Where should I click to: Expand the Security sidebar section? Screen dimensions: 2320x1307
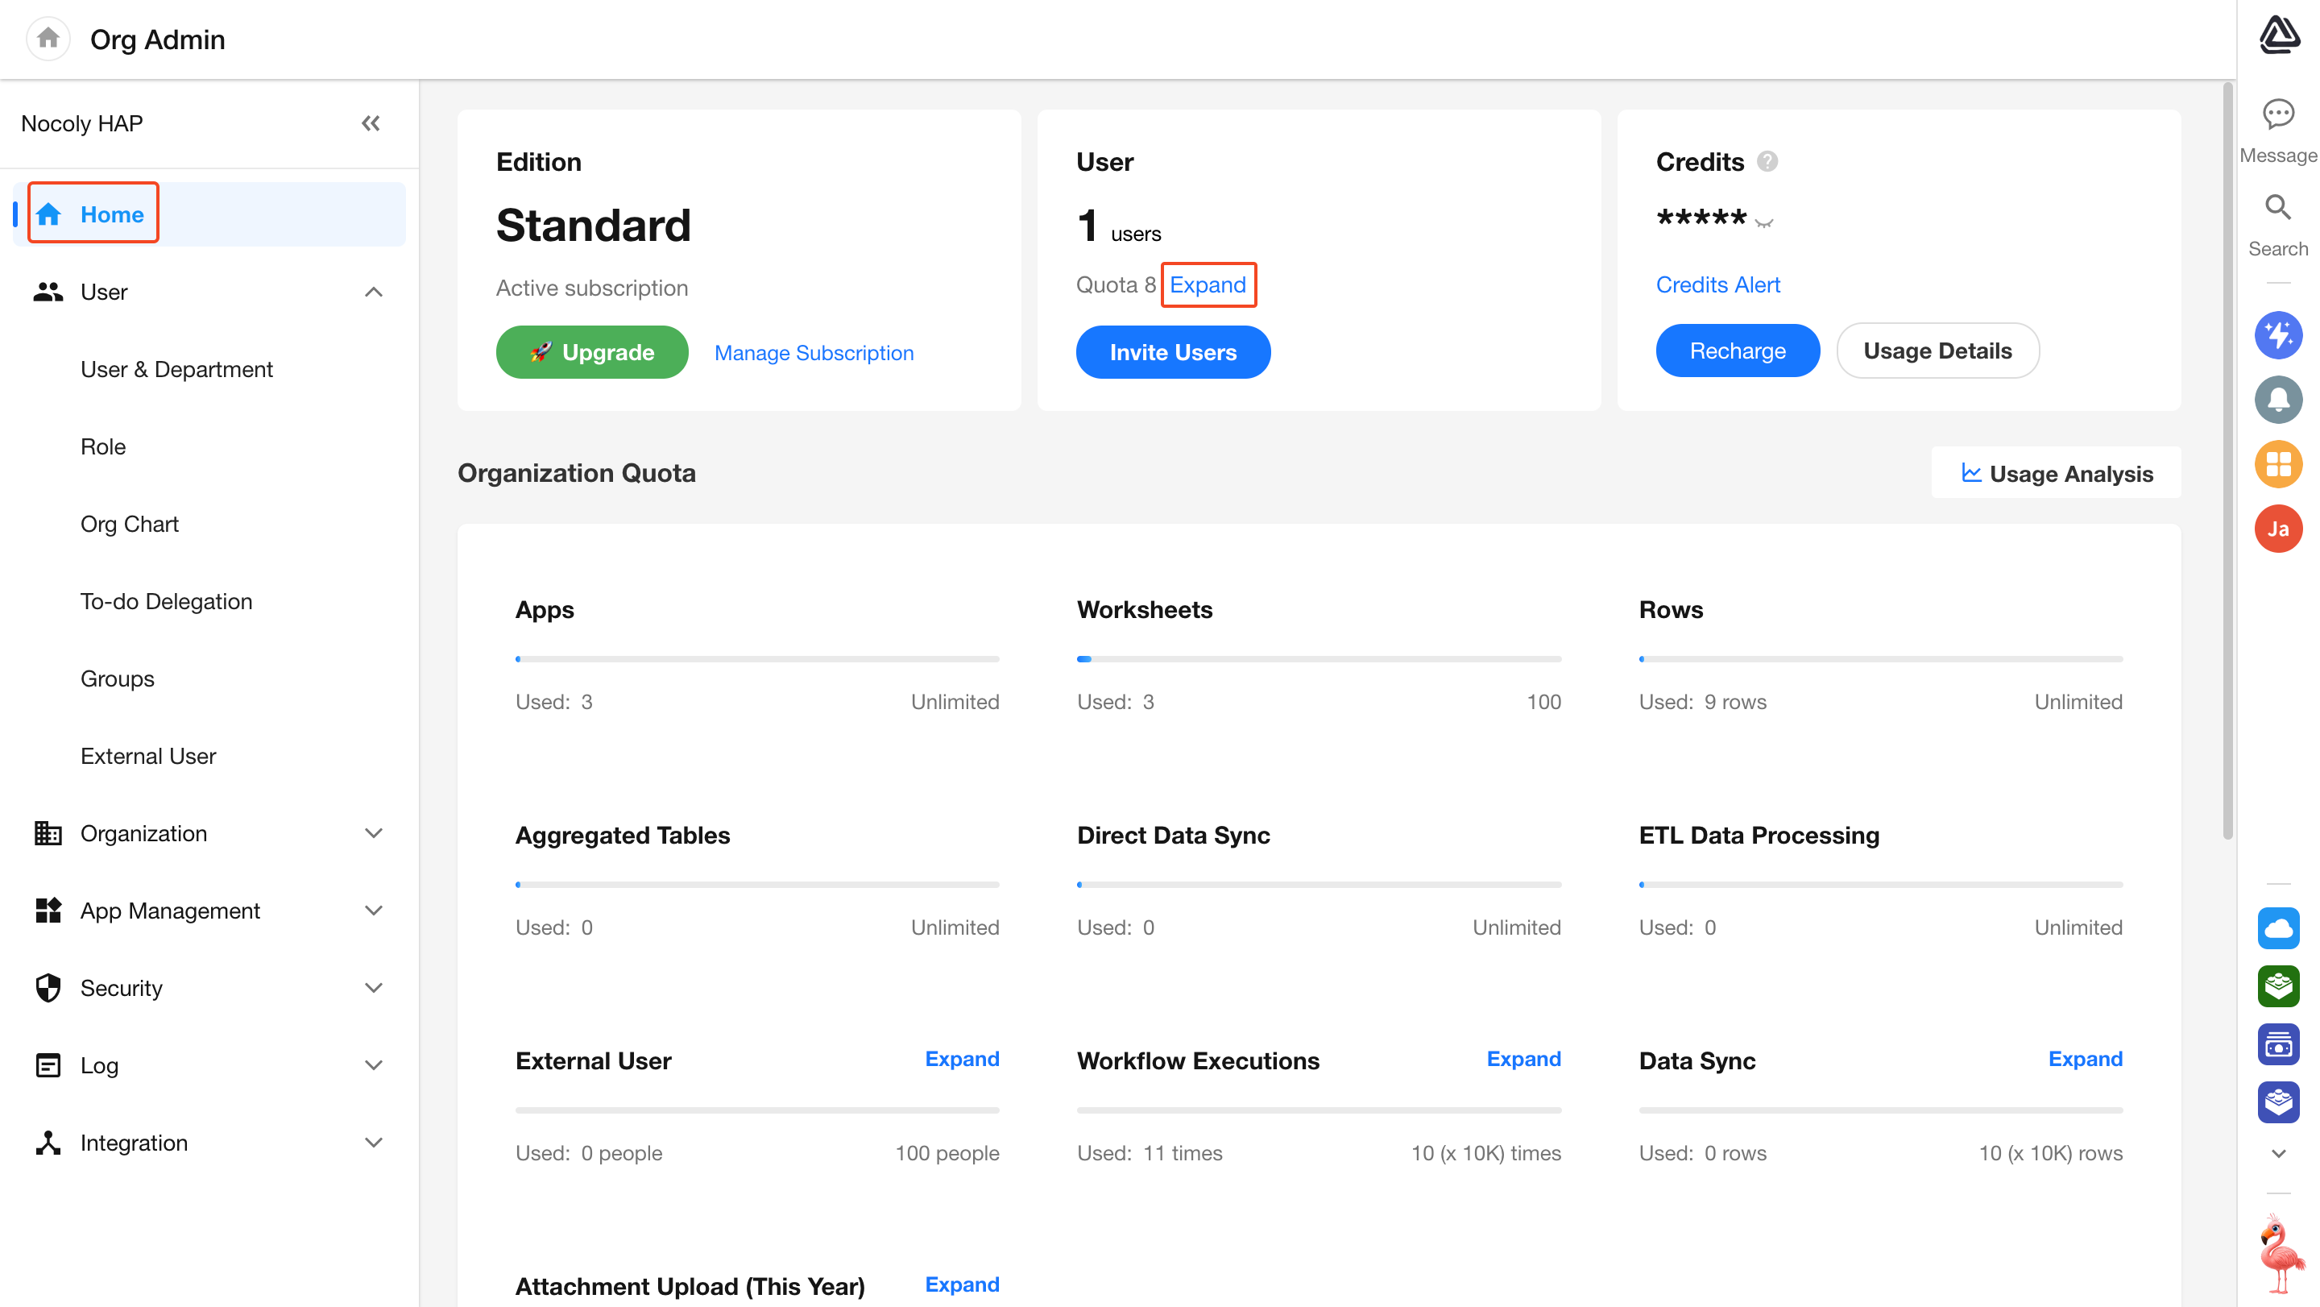pyautogui.click(x=373, y=988)
